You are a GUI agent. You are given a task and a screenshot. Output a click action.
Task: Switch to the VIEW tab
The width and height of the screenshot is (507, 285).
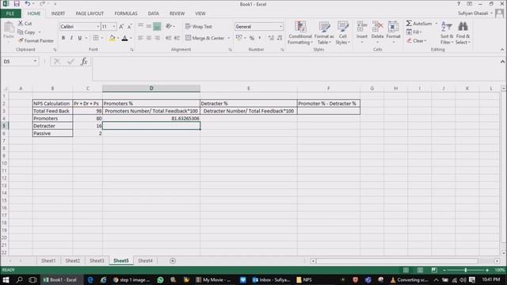pos(200,13)
